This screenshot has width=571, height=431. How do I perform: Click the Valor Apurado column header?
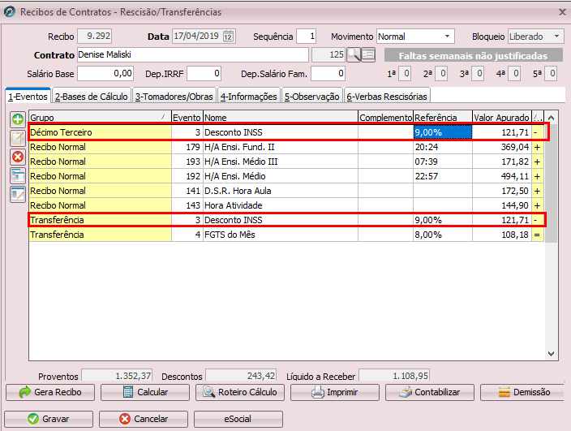coord(502,118)
